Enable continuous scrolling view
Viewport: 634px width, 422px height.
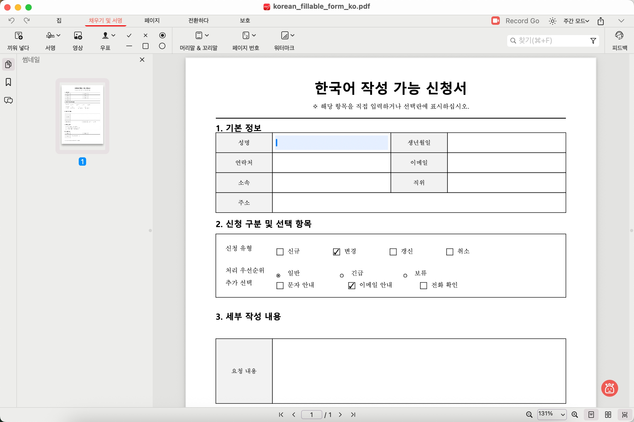624,415
